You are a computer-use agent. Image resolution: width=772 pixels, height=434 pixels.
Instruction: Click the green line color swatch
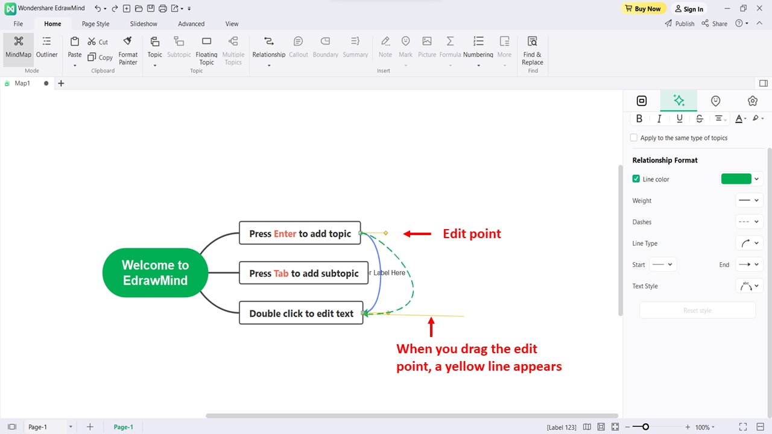[x=736, y=179]
